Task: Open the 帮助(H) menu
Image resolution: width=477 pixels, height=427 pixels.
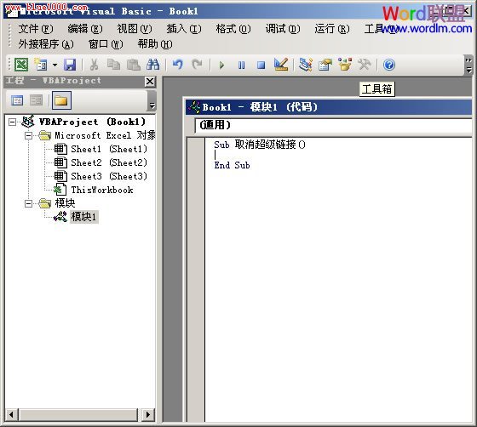Action: (155, 44)
